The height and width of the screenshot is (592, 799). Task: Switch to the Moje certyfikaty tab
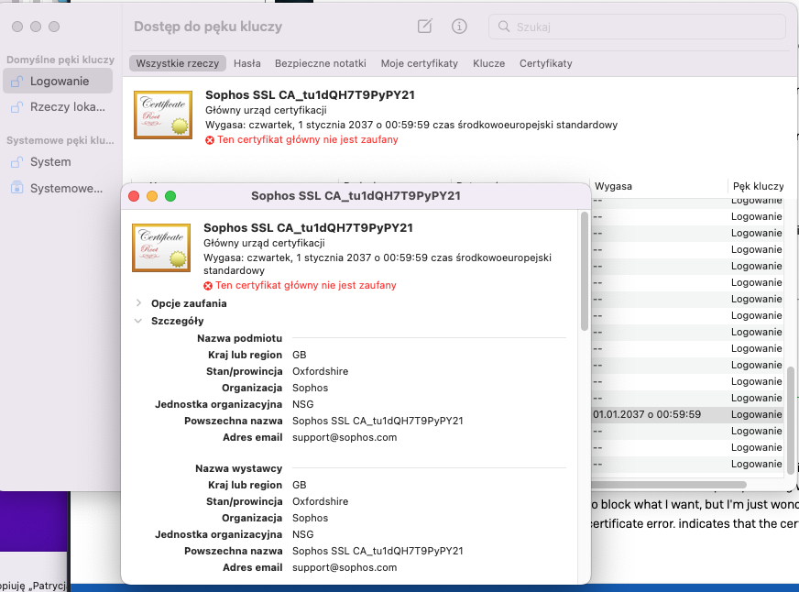pyautogui.click(x=420, y=63)
